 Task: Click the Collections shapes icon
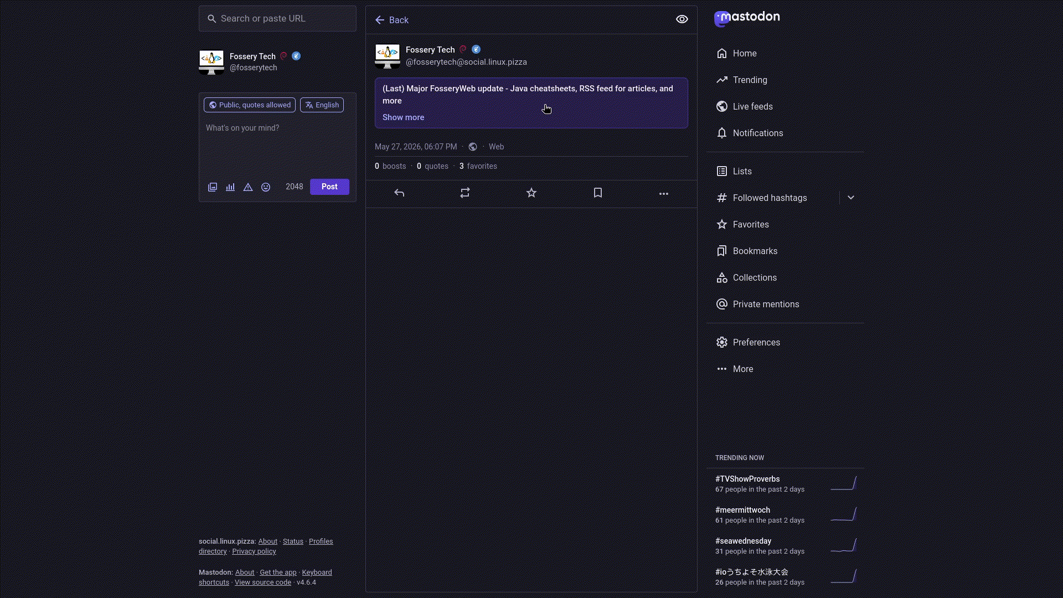[x=722, y=278]
